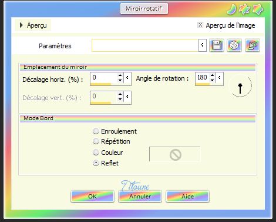Toggle the Aperçu de l'image checkbox
The image size is (276, 222).
[x=200, y=25]
